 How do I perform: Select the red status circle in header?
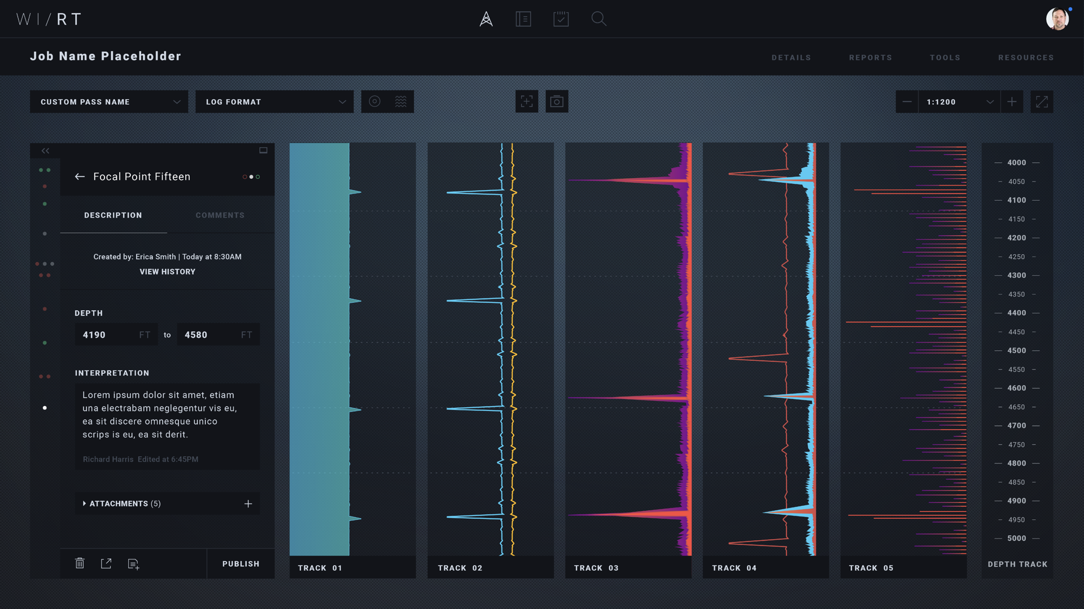pyautogui.click(x=244, y=177)
